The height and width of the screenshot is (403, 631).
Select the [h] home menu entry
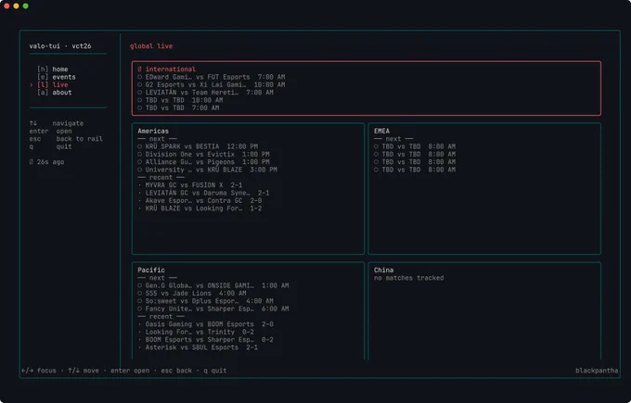[52, 69]
